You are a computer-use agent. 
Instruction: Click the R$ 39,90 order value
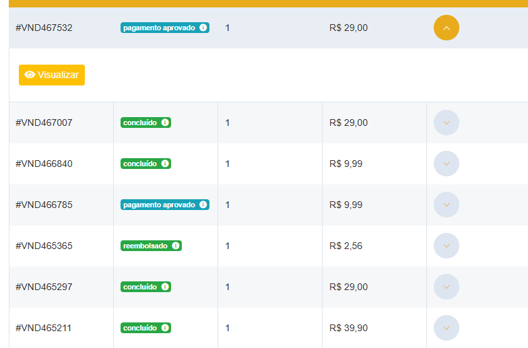(349, 328)
